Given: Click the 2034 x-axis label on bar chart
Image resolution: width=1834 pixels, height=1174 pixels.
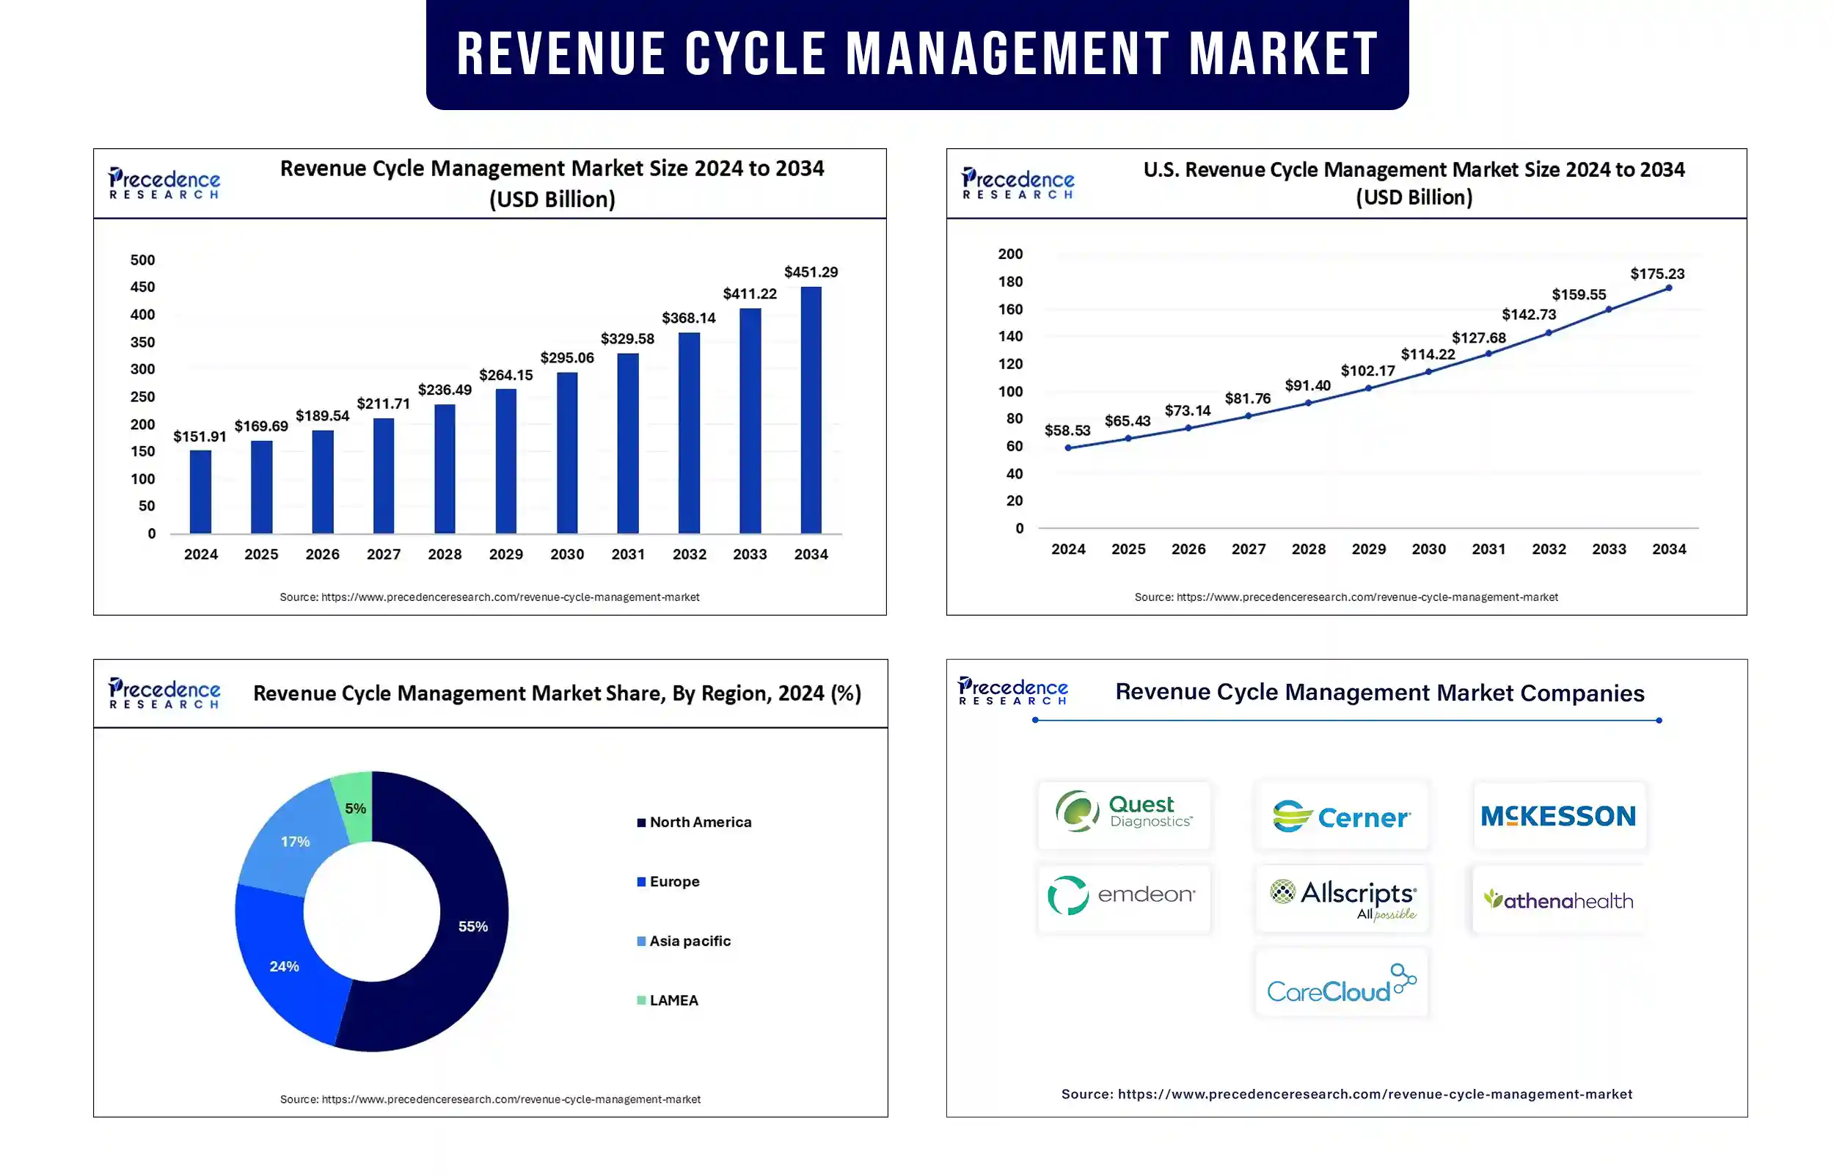Looking at the screenshot, I should 811,554.
